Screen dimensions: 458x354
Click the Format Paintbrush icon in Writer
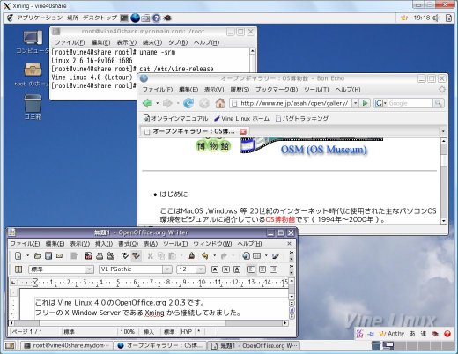[191, 256]
